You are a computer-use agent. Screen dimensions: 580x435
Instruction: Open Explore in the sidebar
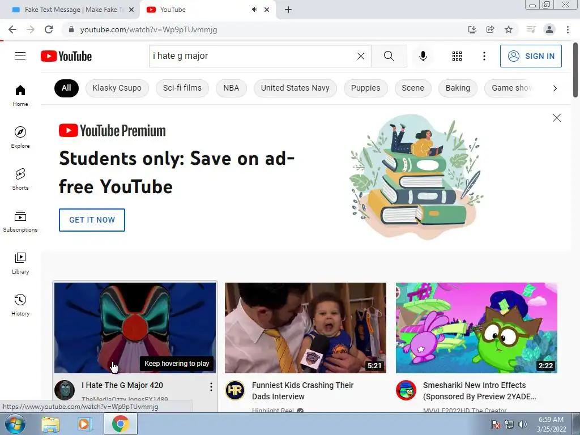(20, 137)
